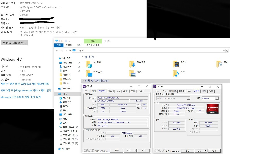263x154 pixels.
Task: Open the 컴퓨터 ribbon tab
Action: pos(69,45)
